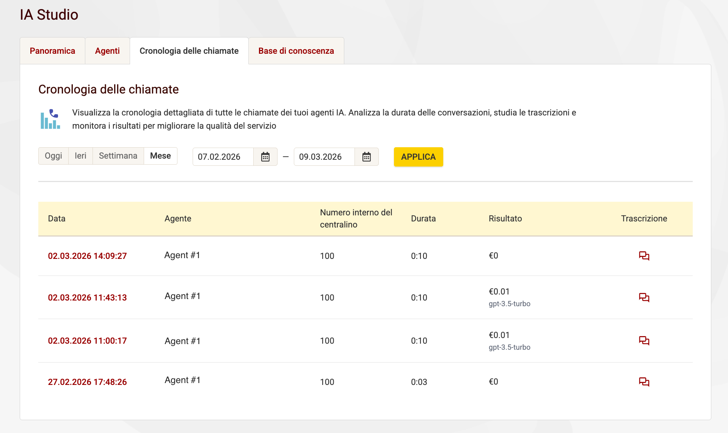Select the Mese period filter
This screenshot has height=433, width=728.
[x=160, y=156]
